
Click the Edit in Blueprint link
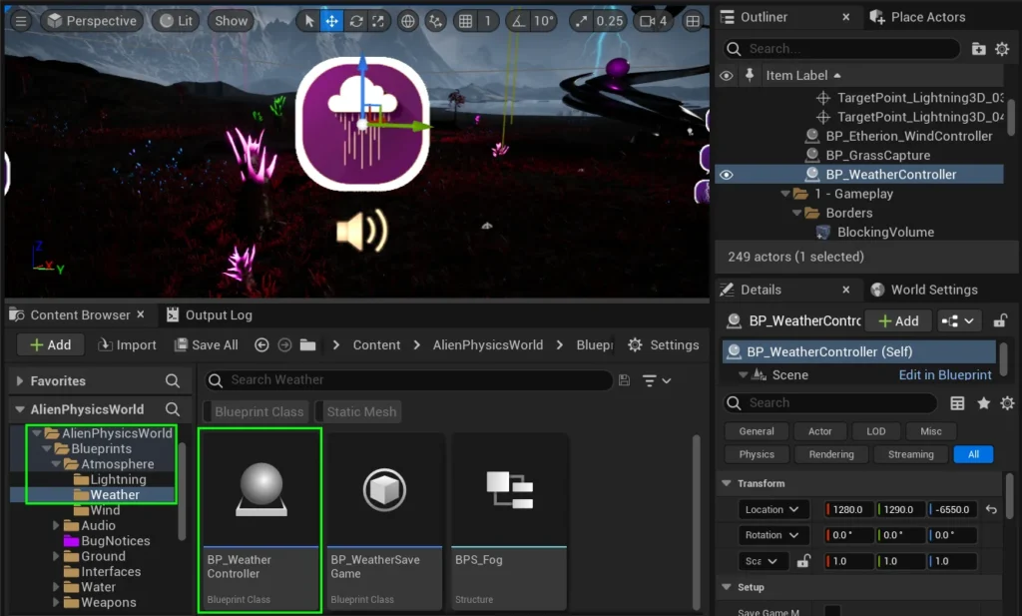pos(944,374)
